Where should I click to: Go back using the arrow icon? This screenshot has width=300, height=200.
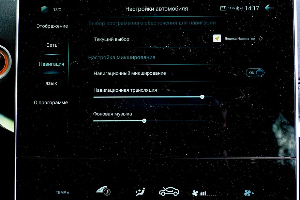tap(269, 8)
